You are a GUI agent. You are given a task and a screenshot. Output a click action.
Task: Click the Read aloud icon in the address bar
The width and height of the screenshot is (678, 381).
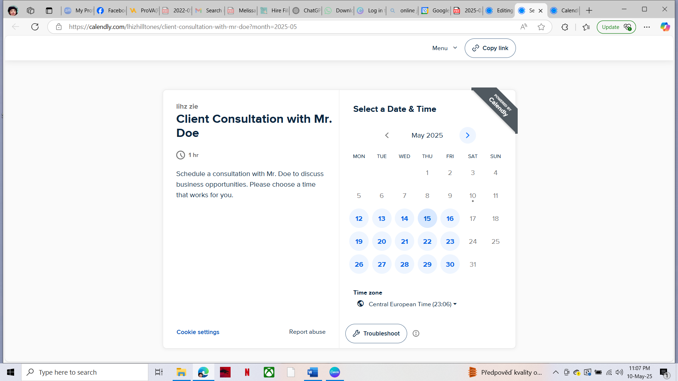coord(524,27)
